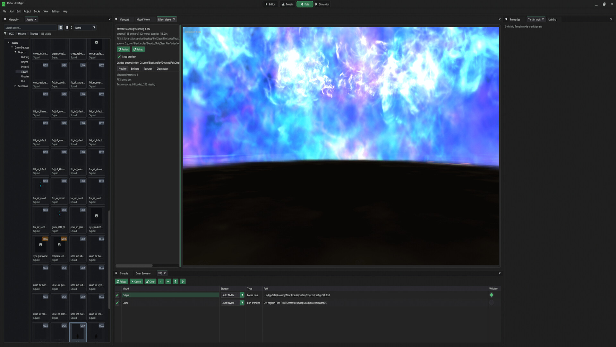The image size is (616, 347).
Task: Move selected VFS mount up
Action: coord(175,281)
